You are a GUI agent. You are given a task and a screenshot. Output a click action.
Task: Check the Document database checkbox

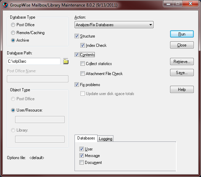(81, 162)
